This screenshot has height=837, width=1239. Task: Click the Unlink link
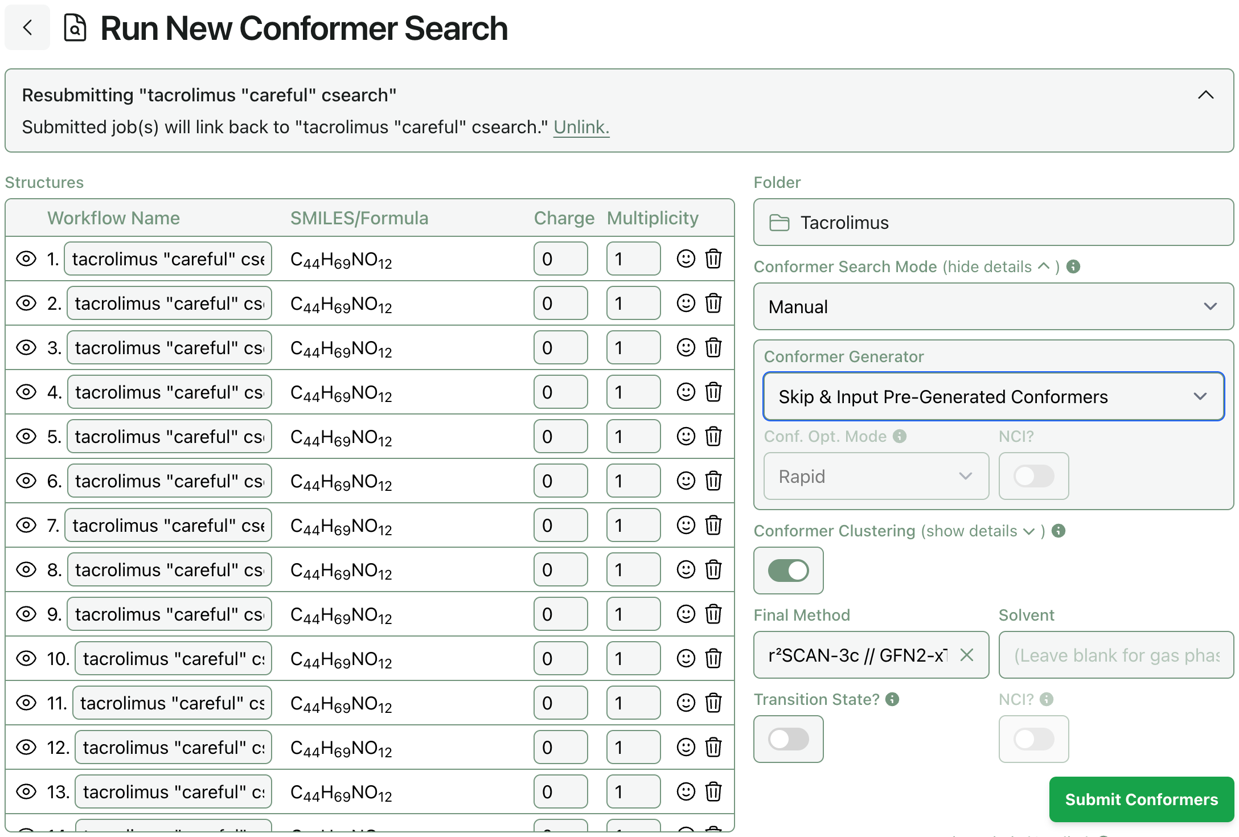581,127
